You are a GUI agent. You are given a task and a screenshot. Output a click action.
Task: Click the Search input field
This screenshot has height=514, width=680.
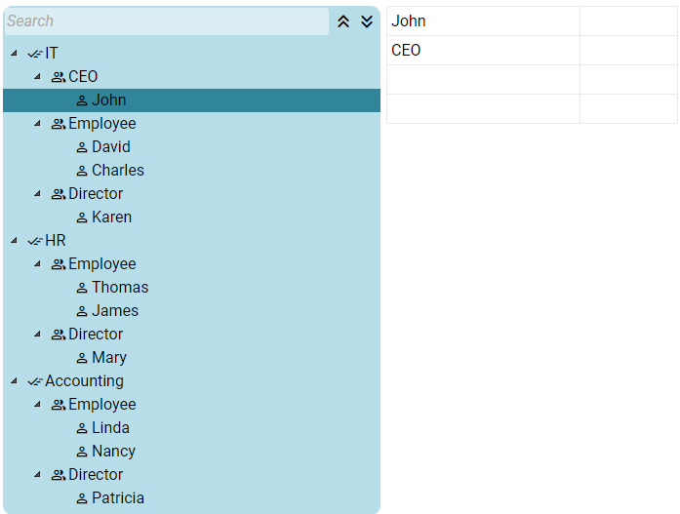tap(167, 21)
